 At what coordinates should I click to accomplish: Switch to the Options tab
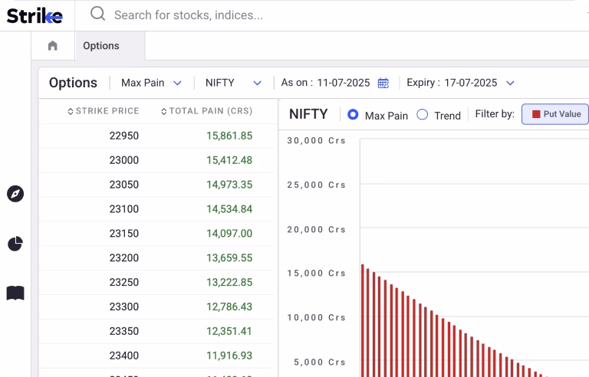tap(101, 46)
